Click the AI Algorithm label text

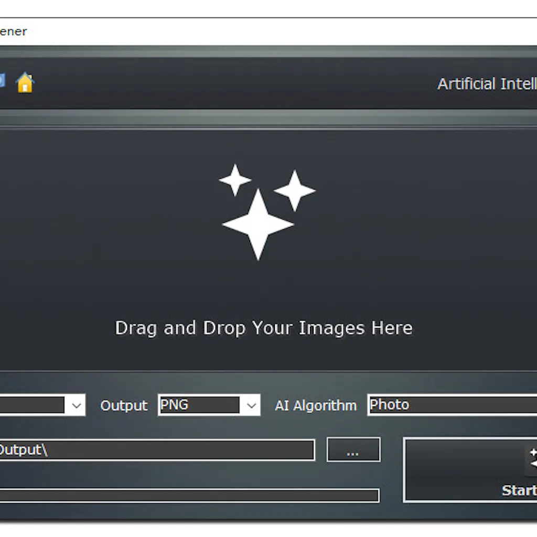click(315, 405)
